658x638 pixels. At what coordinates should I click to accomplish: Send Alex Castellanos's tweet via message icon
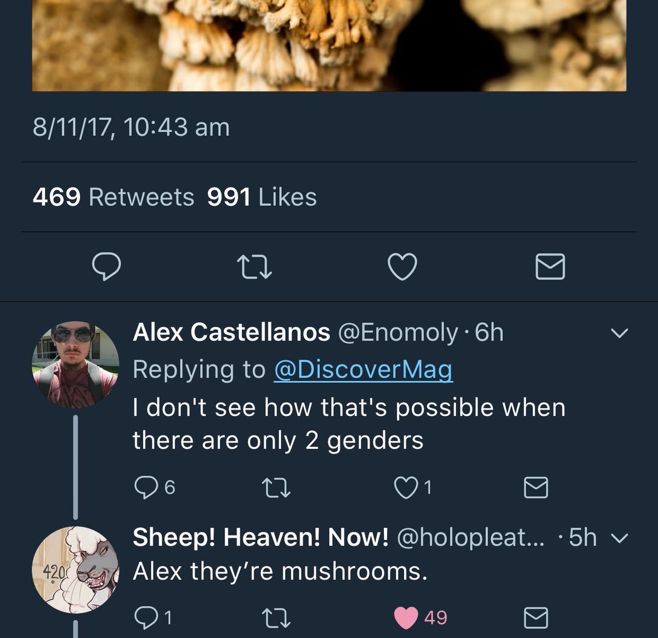(x=536, y=487)
